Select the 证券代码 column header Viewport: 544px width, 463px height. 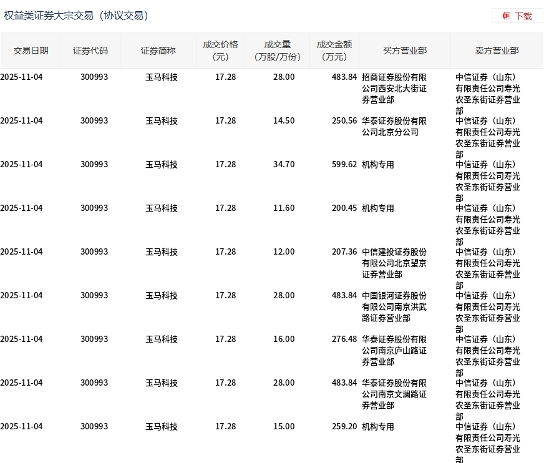coord(90,51)
